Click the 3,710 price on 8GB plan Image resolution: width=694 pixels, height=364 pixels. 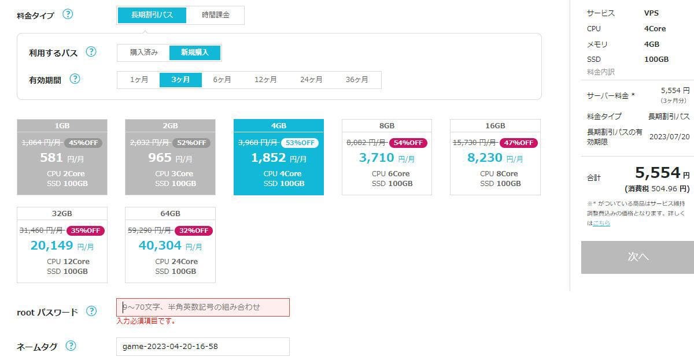(376, 158)
